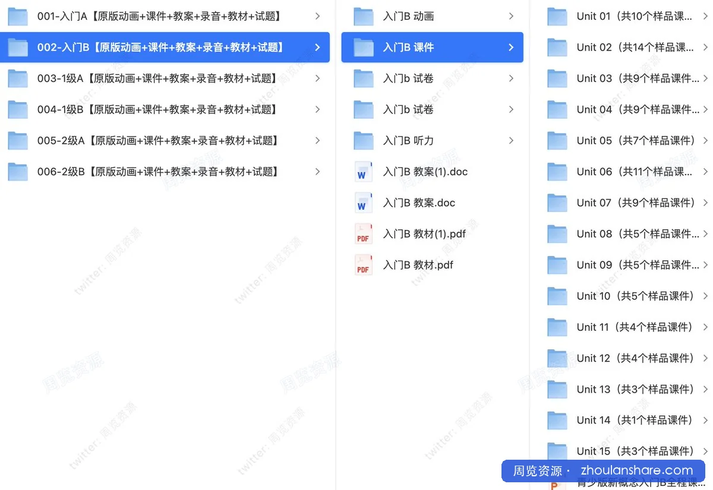The width and height of the screenshot is (713, 490).
Task: Open the Unit 08（共5个样品课件 label
Action: (x=638, y=234)
